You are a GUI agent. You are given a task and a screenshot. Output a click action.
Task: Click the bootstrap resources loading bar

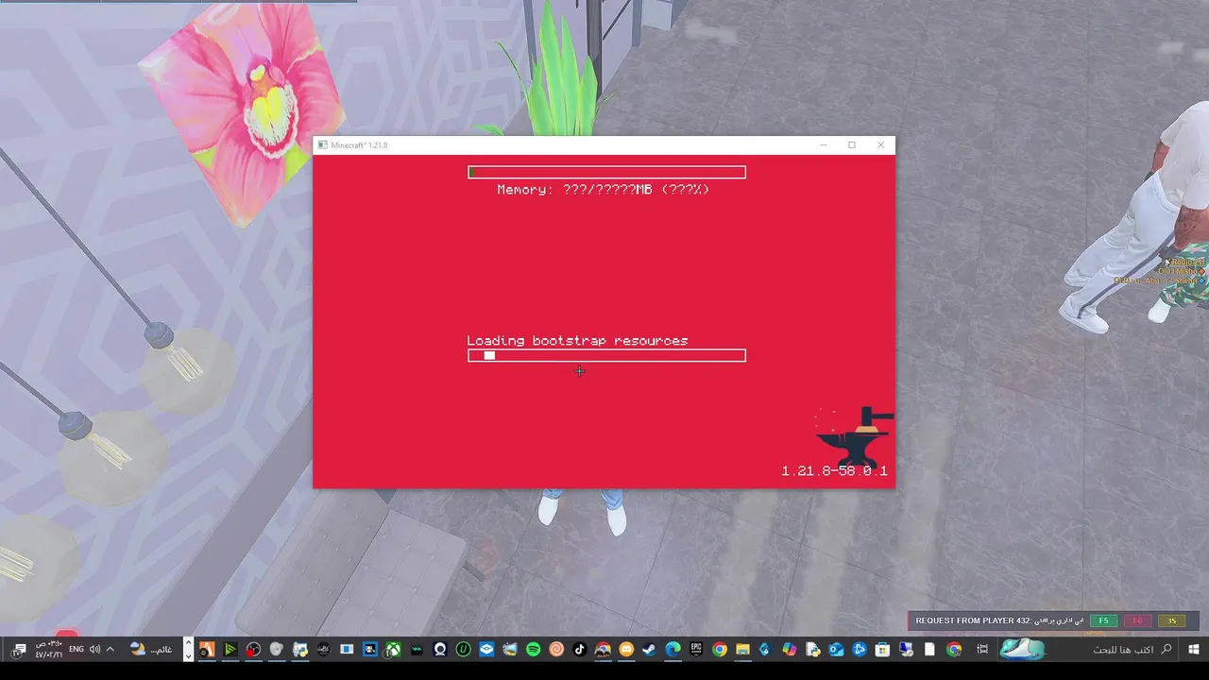tap(606, 355)
